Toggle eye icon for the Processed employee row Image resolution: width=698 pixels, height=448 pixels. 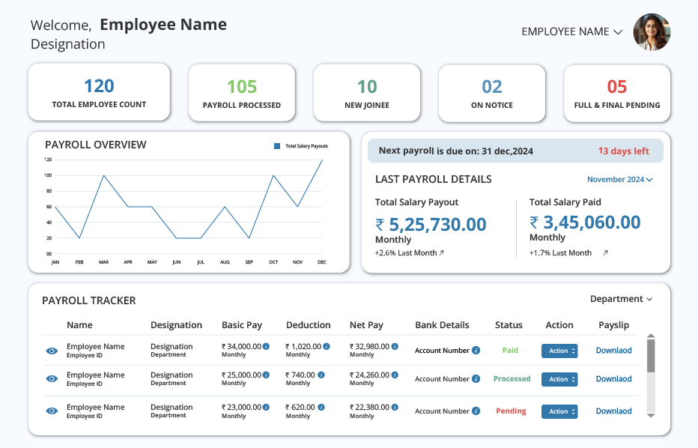click(x=52, y=379)
